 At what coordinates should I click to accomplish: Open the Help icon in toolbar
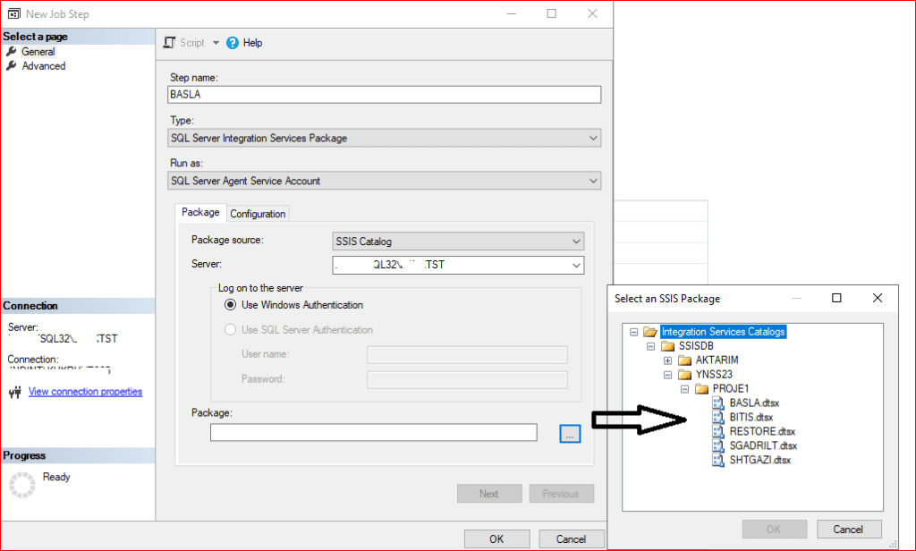[x=233, y=43]
